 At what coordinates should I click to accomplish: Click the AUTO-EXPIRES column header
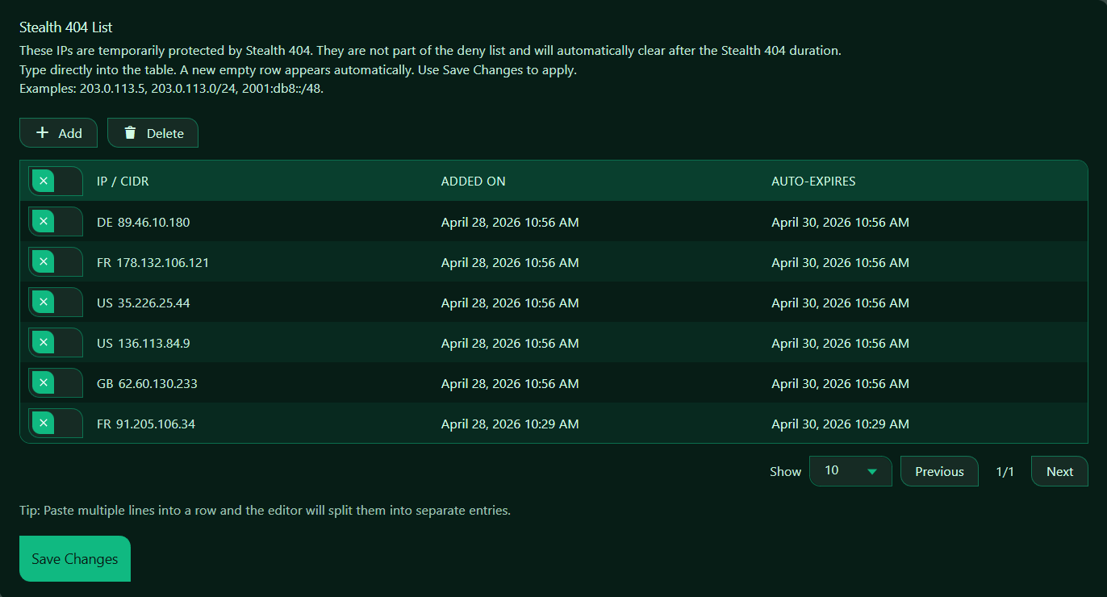pos(812,181)
